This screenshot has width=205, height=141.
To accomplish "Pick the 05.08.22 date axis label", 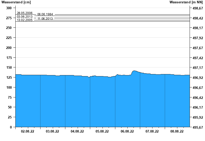I will (102, 132).
